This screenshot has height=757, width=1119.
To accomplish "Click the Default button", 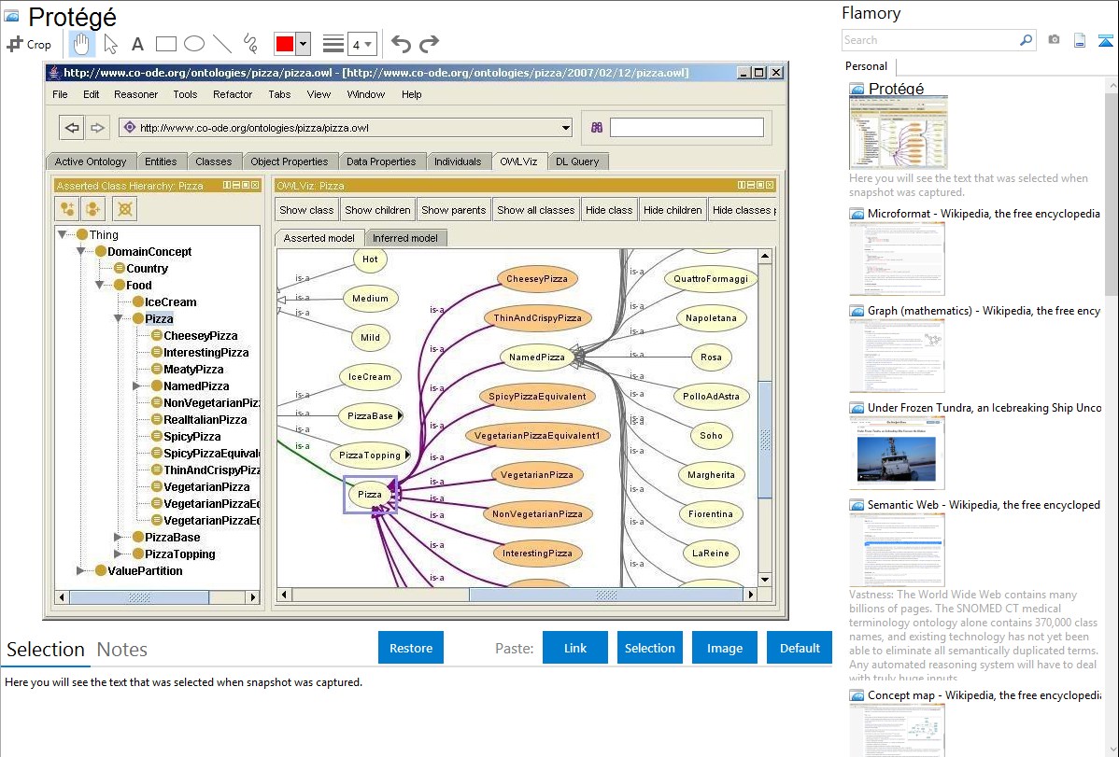I will 800,648.
